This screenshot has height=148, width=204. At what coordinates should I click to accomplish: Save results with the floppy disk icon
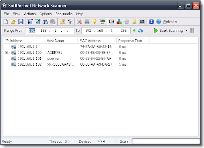click(21, 21)
